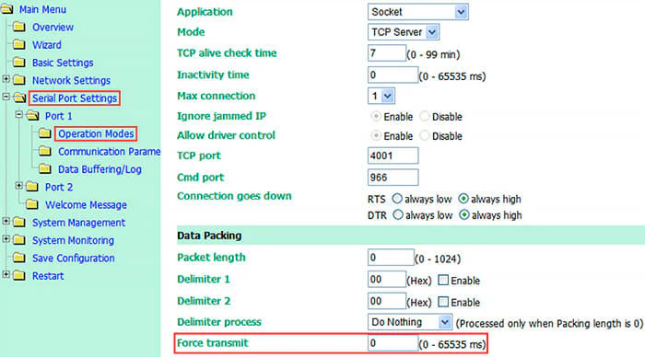645x357 pixels.
Task: Open the System Monitoring link
Action: pos(73,240)
